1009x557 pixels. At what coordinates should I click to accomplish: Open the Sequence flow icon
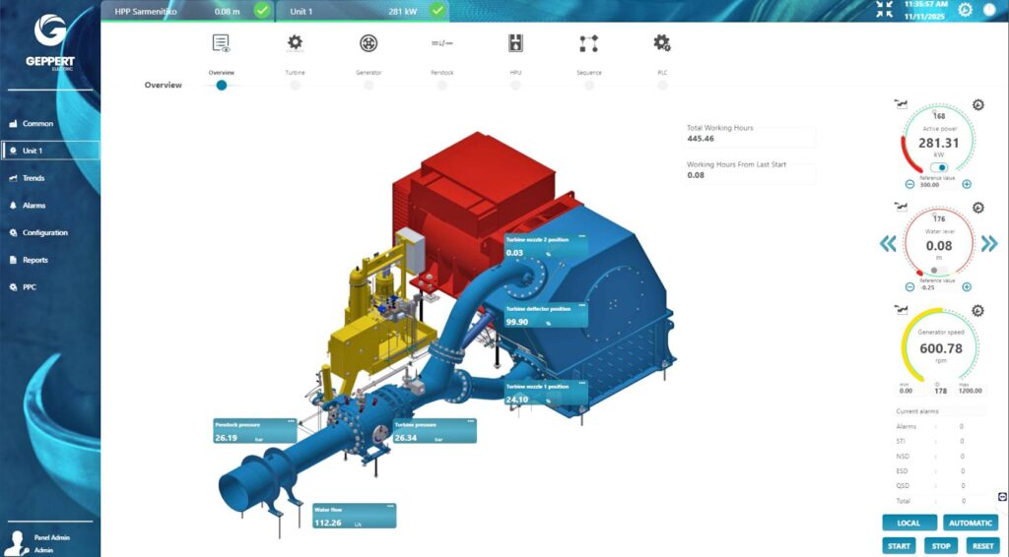coord(588,43)
